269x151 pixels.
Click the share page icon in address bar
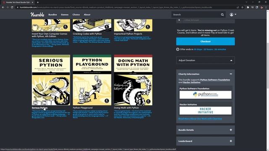238,8
